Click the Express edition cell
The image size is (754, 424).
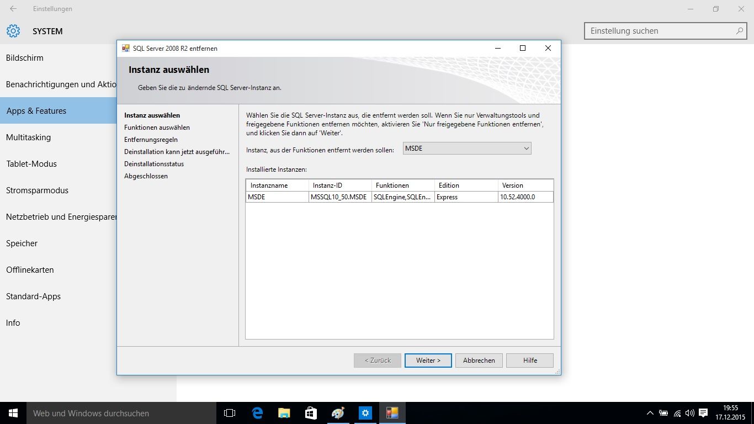[x=466, y=197]
